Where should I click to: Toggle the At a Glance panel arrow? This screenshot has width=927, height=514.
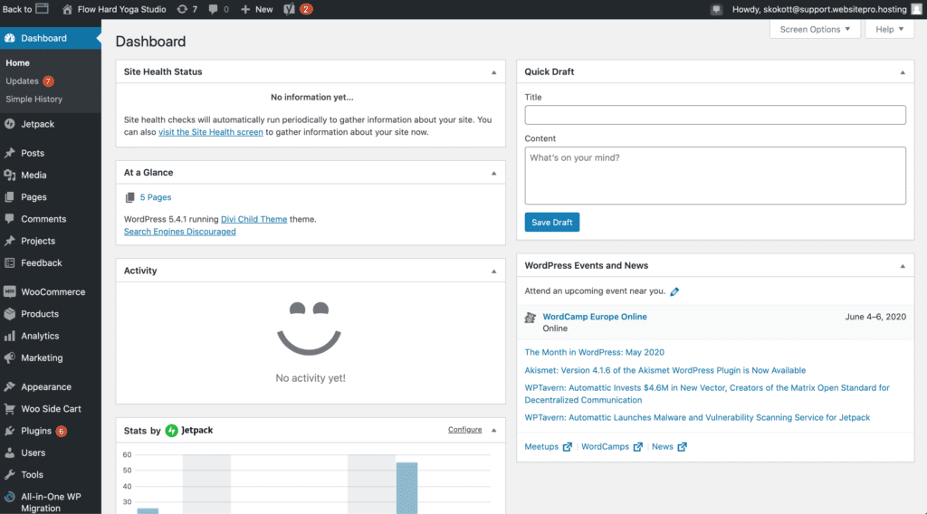[493, 172]
